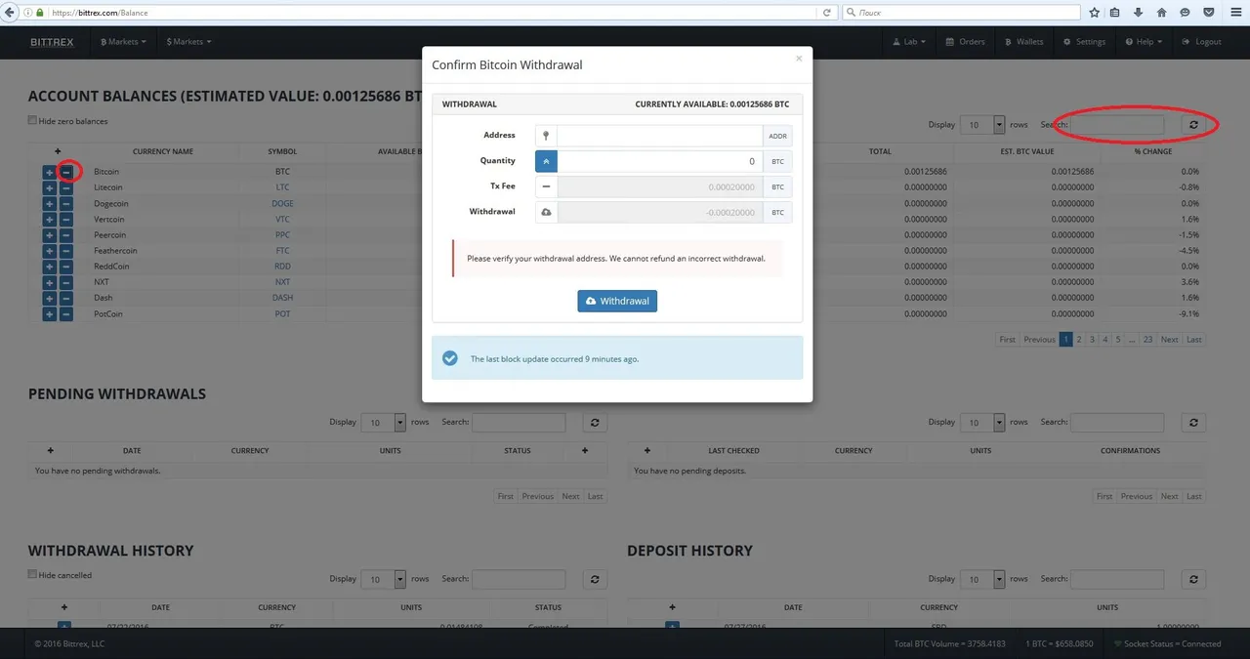1250x659 pixels.
Task: Go to page 2 of account balances
Action: click(x=1079, y=339)
